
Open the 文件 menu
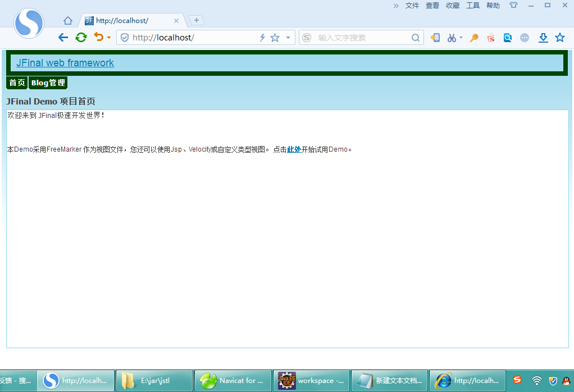pos(412,6)
